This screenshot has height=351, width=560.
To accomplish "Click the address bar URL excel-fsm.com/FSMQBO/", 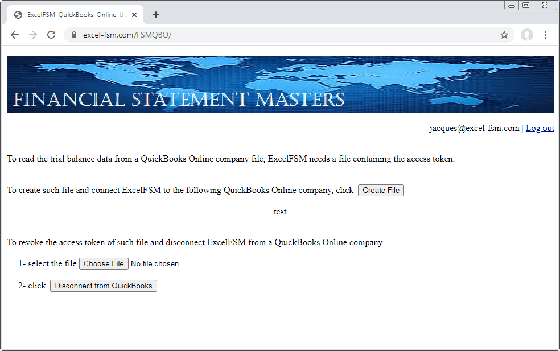I will [127, 35].
